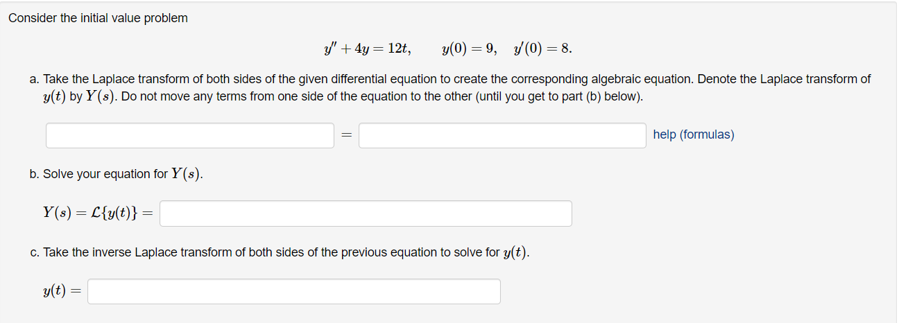The width and height of the screenshot is (899, 323).
Task: Focus the y(t) answer field in part c
Action: 294,291
